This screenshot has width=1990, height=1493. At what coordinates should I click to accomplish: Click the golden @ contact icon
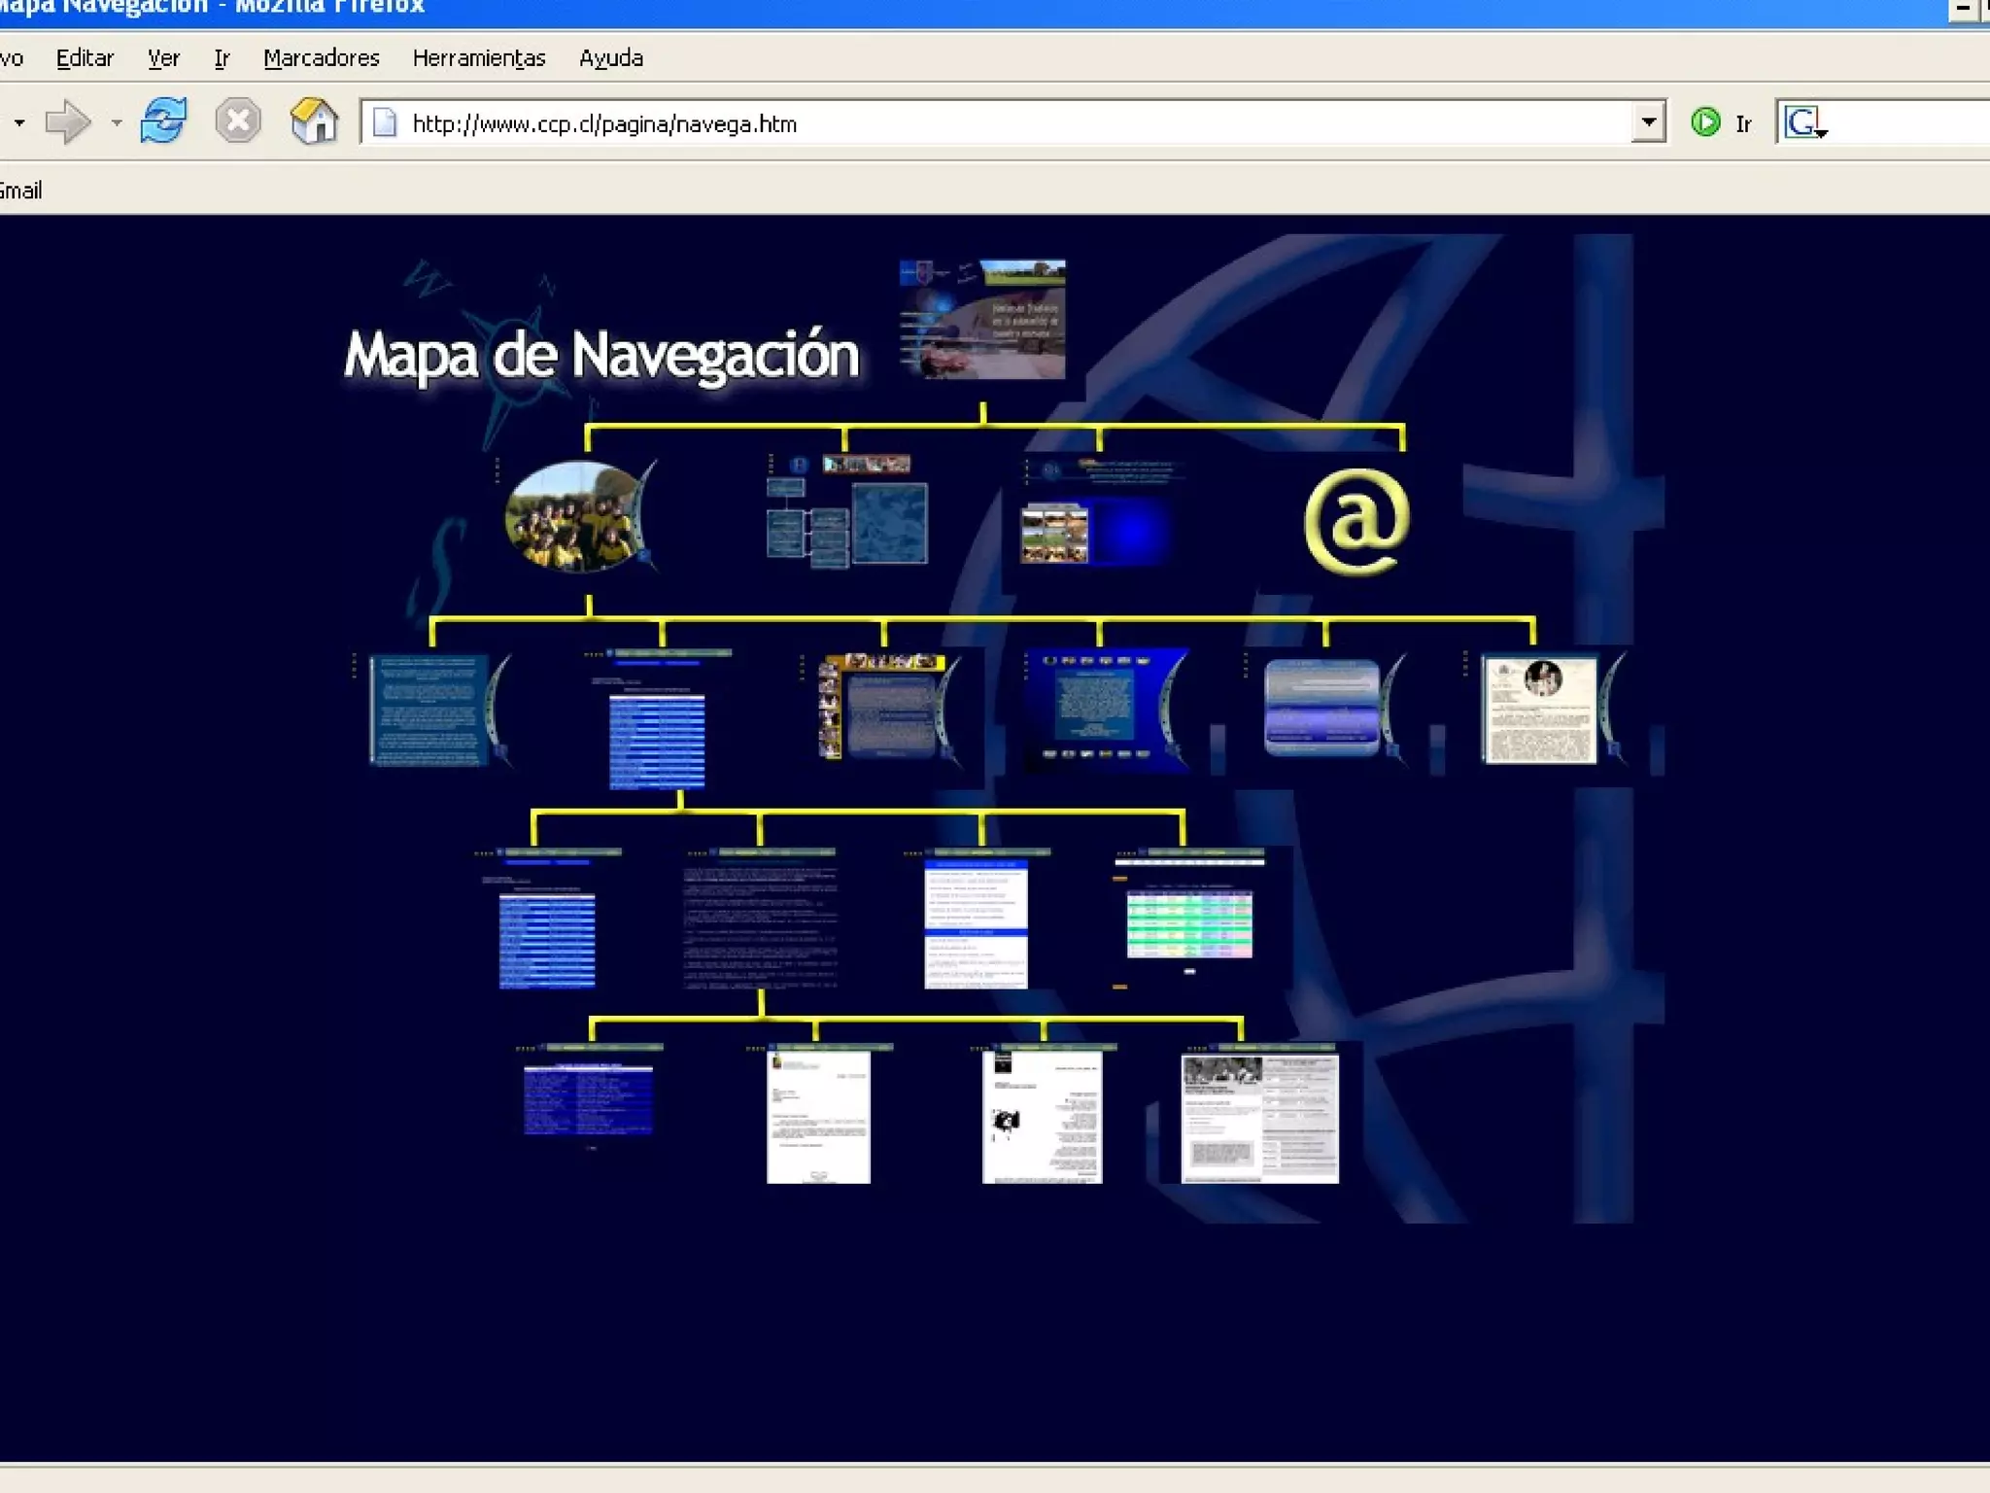click(1356, 521)
